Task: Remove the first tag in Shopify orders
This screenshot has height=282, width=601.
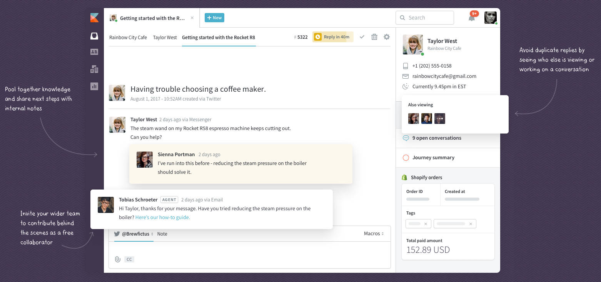Action: coord(426,224)
